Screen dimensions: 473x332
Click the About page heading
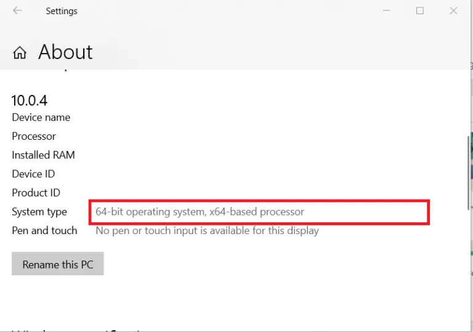click(x=65, y=52)
